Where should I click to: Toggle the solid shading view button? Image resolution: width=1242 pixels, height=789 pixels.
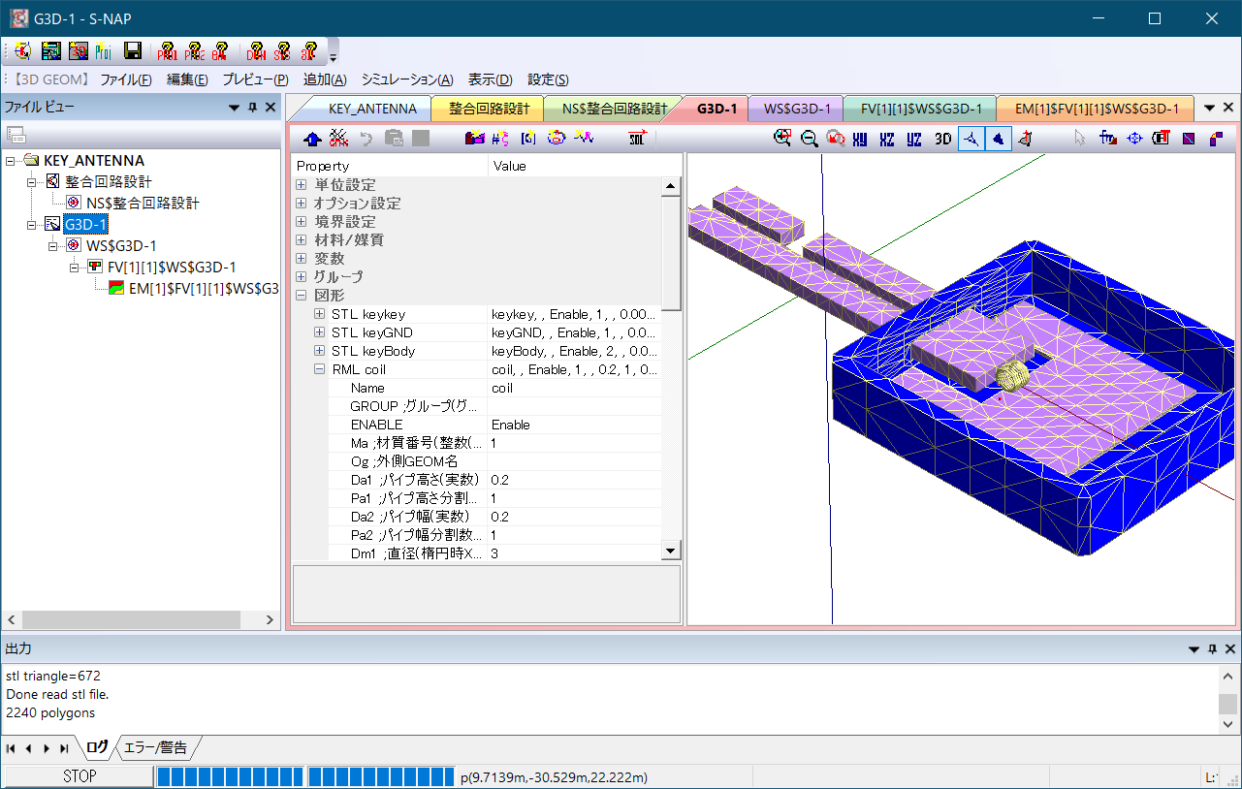point(998,139)
